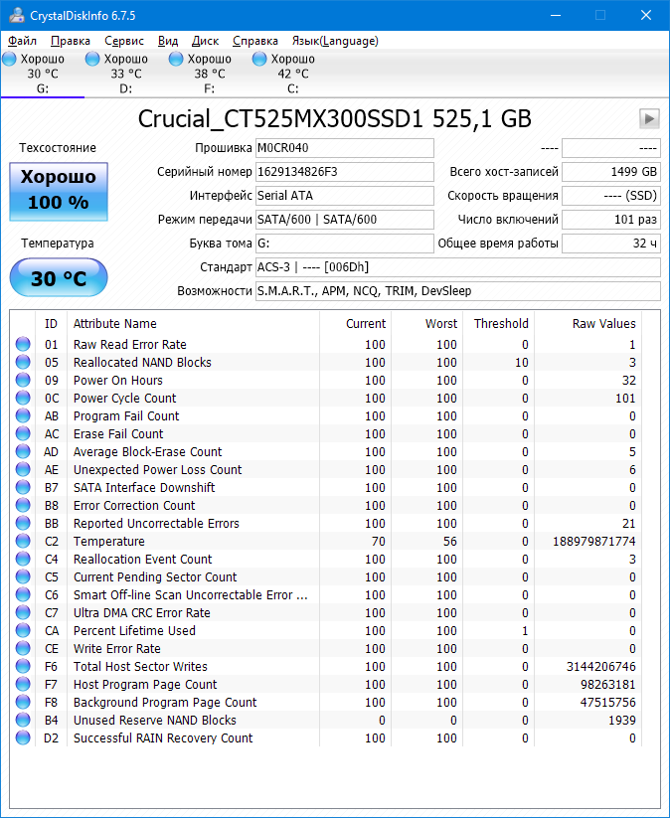
Task: Switch to disk F: at 38 °C
Action: [x=209, y=74]
